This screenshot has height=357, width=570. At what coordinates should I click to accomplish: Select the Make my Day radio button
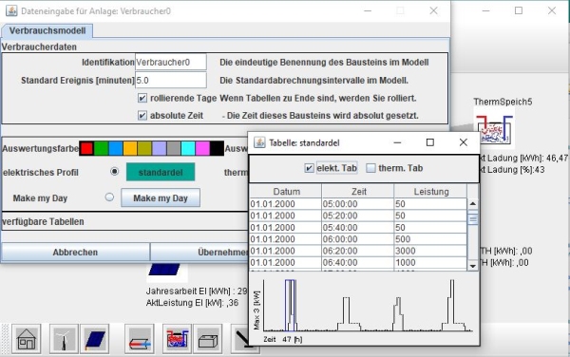(x=109, y=197)
